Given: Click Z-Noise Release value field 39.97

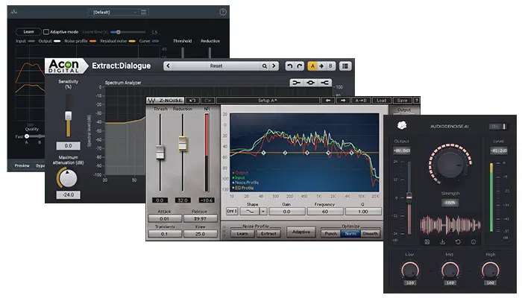Looking at the screenshot, I should pos(200,218).
